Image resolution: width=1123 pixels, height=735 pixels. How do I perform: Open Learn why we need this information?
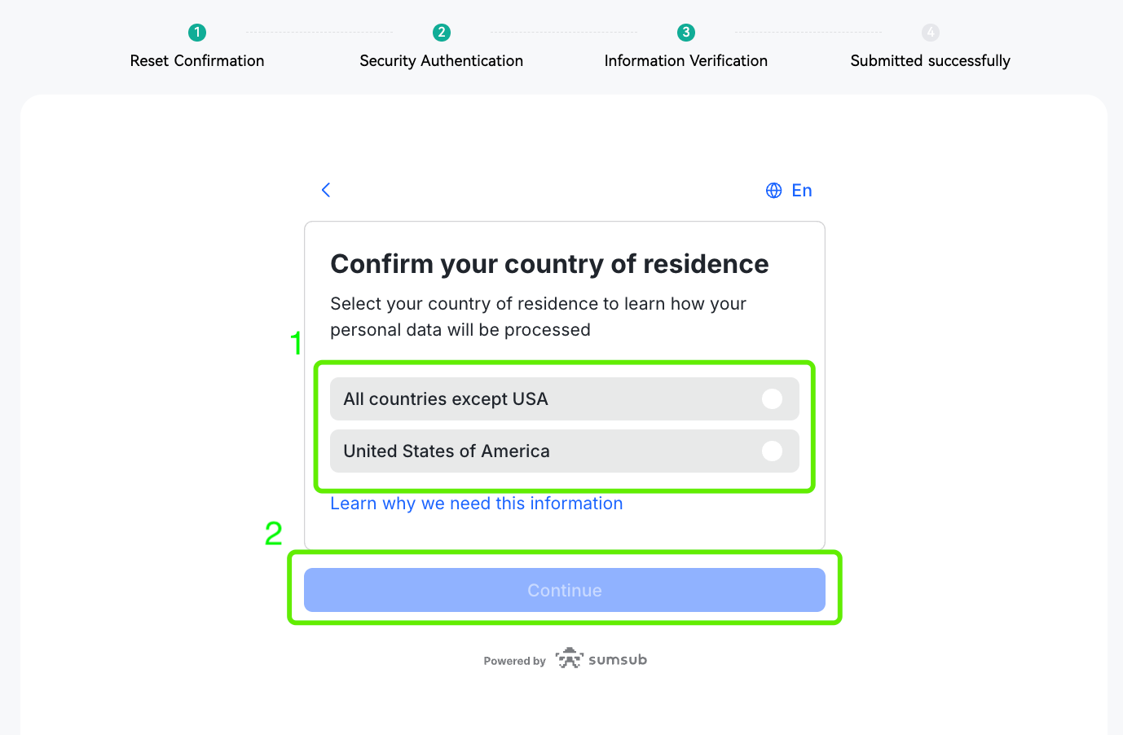[477, 504]
